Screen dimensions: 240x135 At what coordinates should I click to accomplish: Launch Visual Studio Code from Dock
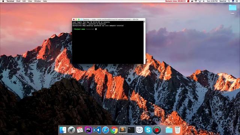point(97,130)
